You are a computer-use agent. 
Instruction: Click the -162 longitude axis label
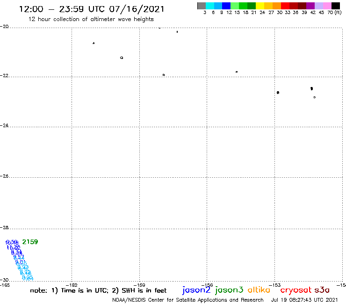click(x=72, y=285)
